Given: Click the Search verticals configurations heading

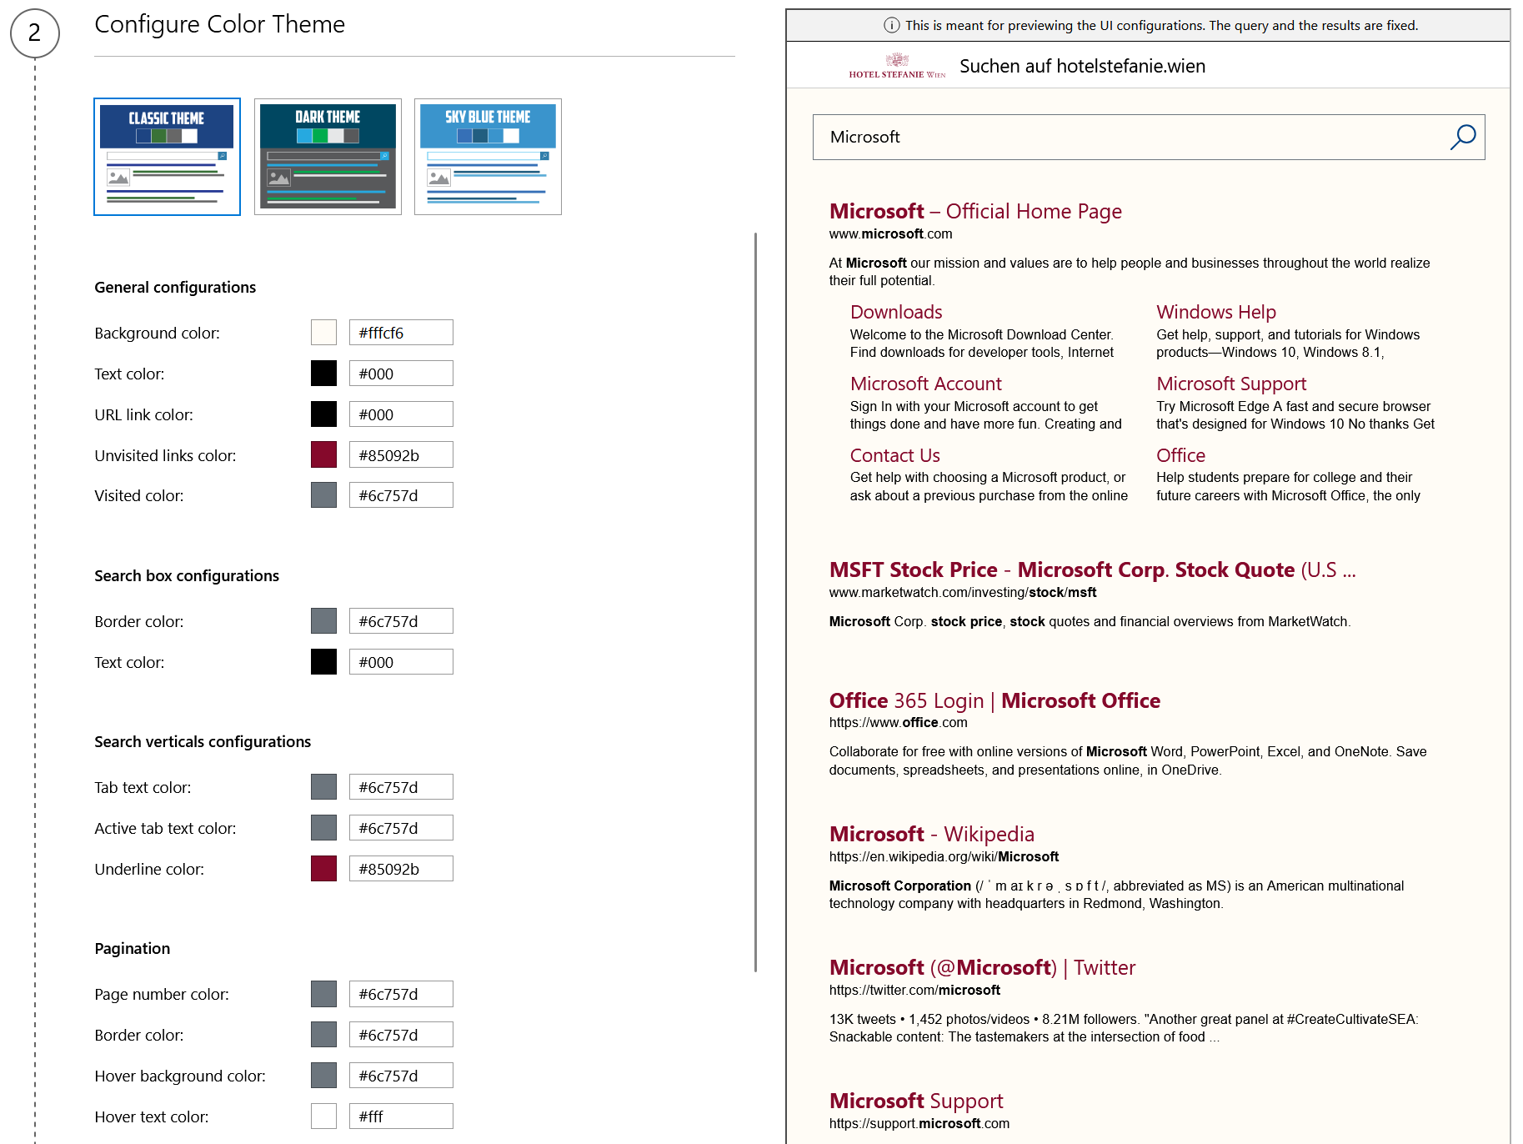Looking at the screenshot, I should (x=203, y=742).
